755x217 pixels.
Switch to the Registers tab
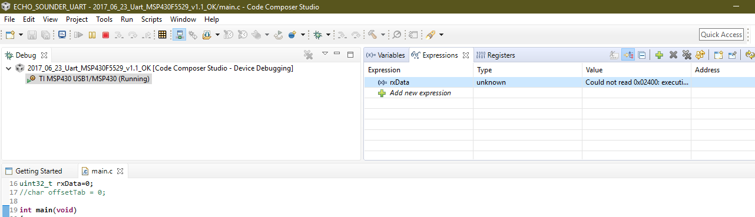coord(495,55)
